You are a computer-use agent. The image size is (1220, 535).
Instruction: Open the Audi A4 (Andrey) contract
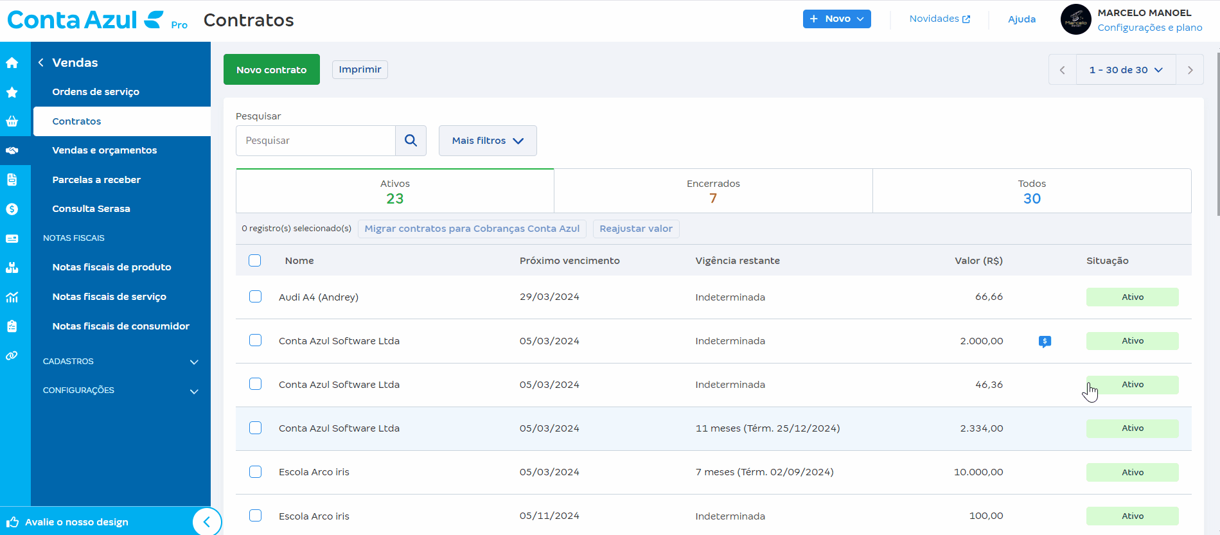coord(319,297)
